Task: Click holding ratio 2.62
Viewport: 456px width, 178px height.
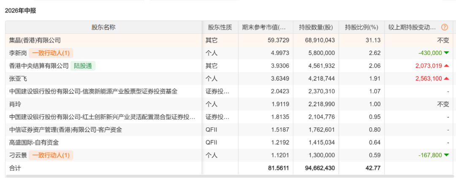Action: (375, 53)
